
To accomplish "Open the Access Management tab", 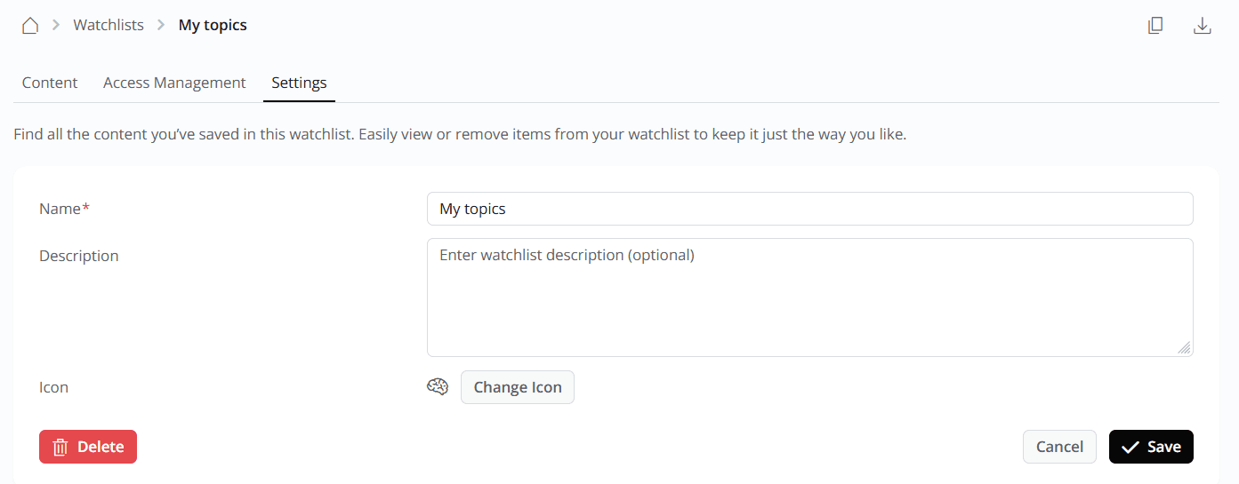I will (174, 83).
